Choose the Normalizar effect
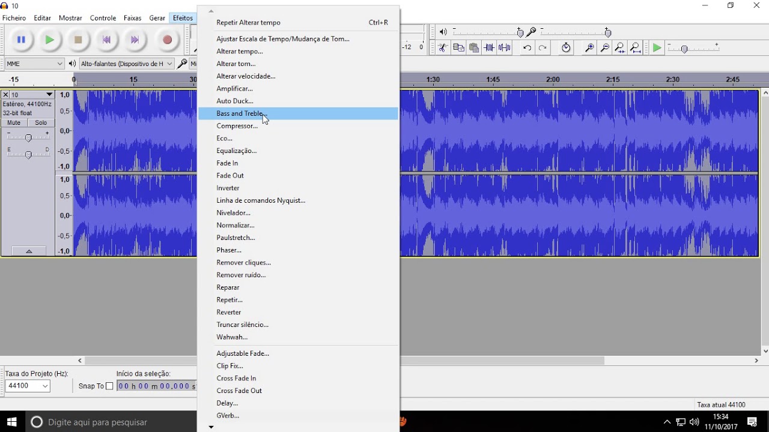 299,225
